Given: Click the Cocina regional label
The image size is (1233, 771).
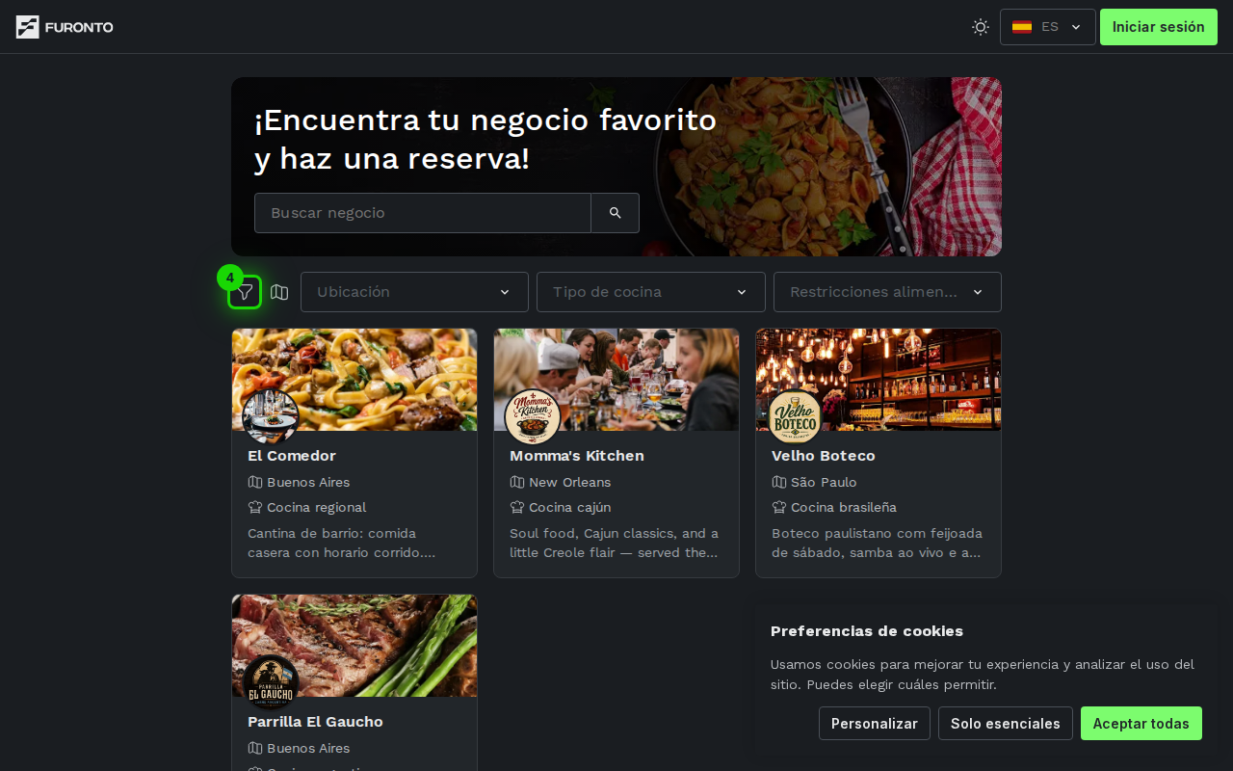Looking at the screenshot, I should point(317,507).
